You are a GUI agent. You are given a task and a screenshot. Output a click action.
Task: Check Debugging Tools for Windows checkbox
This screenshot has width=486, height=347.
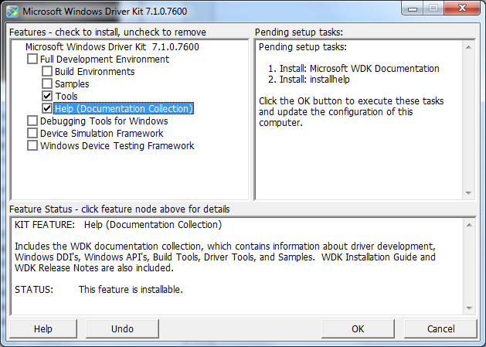point(32,121)
